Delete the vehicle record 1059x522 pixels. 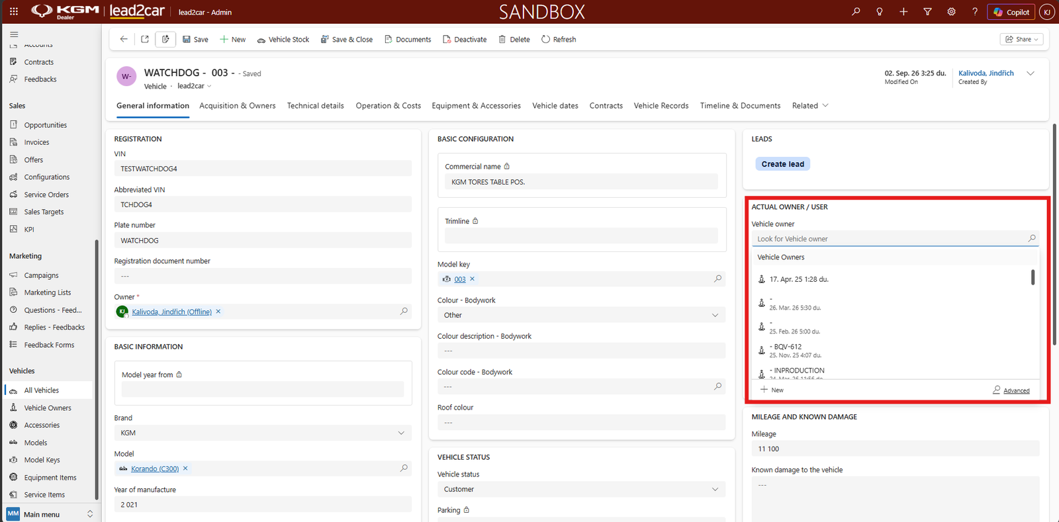[x=514, y=39]
